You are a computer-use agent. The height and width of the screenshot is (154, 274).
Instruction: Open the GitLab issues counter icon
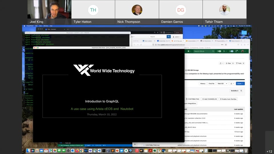219,51
